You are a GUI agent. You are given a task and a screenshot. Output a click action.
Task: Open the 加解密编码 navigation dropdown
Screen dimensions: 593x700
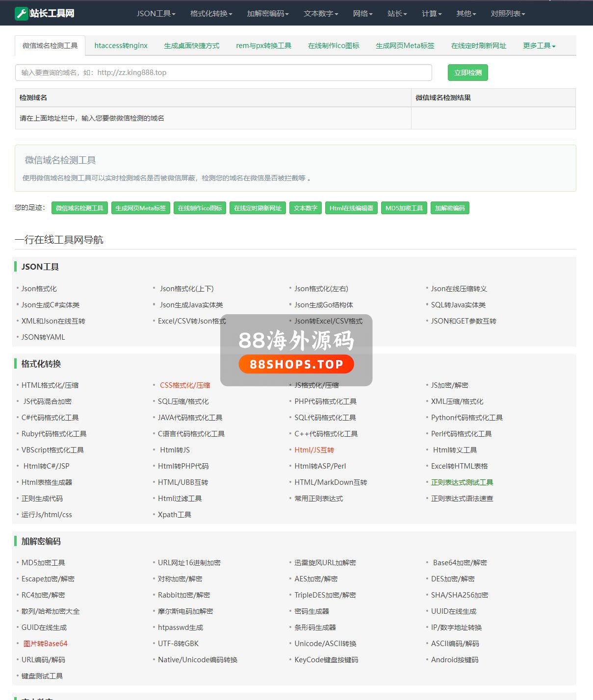pos(267,14)
